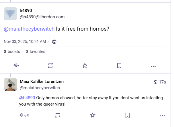Bookmark h4890's post
The image size is (174, 127).
tap(119, 66)
